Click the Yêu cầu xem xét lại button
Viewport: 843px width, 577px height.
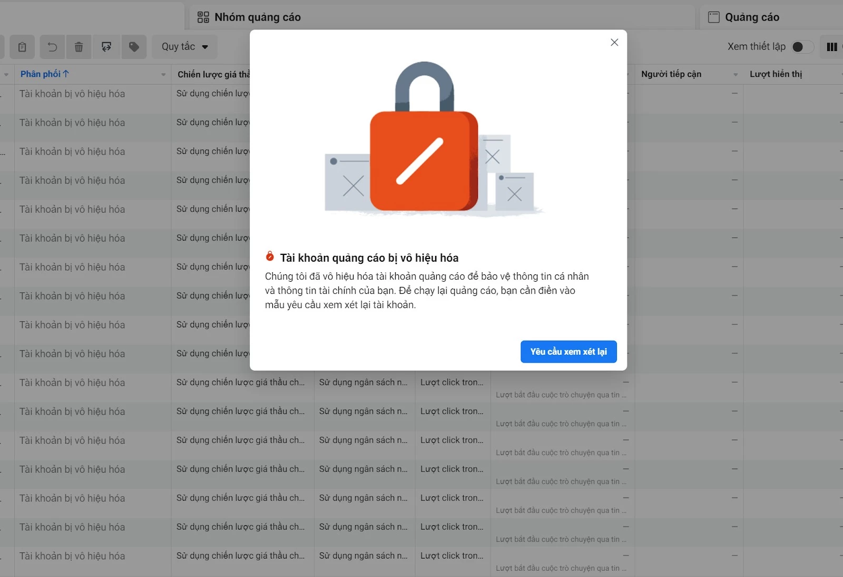coord(568,352)
